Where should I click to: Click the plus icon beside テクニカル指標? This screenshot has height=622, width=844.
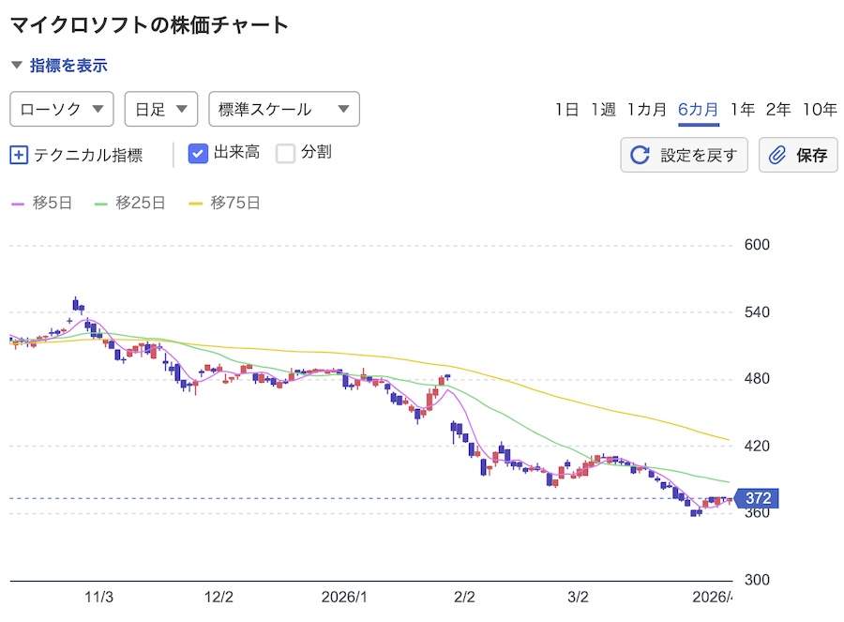[x=19, y=155]
